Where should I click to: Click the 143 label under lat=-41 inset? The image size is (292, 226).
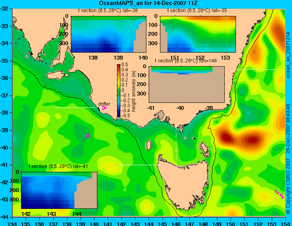(x=51, y=214)
